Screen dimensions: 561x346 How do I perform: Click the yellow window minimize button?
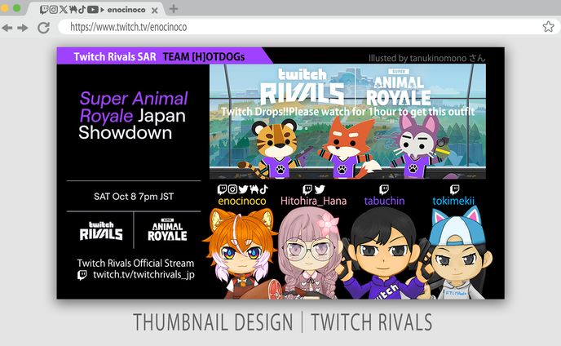pyautogui.click(x=4, y=7)
